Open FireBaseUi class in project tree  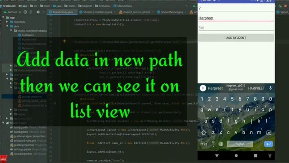[x=26, y=35]
